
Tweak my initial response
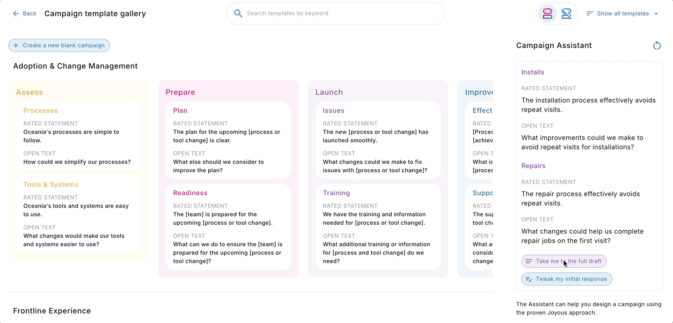(x=567, y=279)
